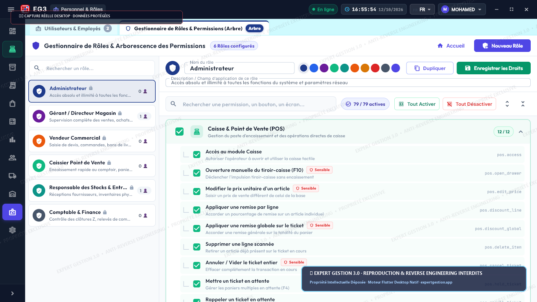
Task: Focus the Rechercher une permission search field
Action: click(x=251, y=104)
